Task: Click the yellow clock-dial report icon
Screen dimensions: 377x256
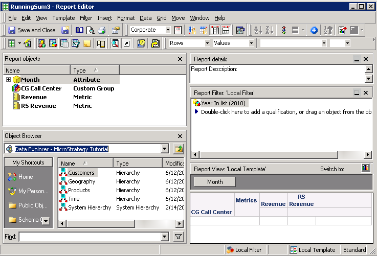Action: point(141,43)
